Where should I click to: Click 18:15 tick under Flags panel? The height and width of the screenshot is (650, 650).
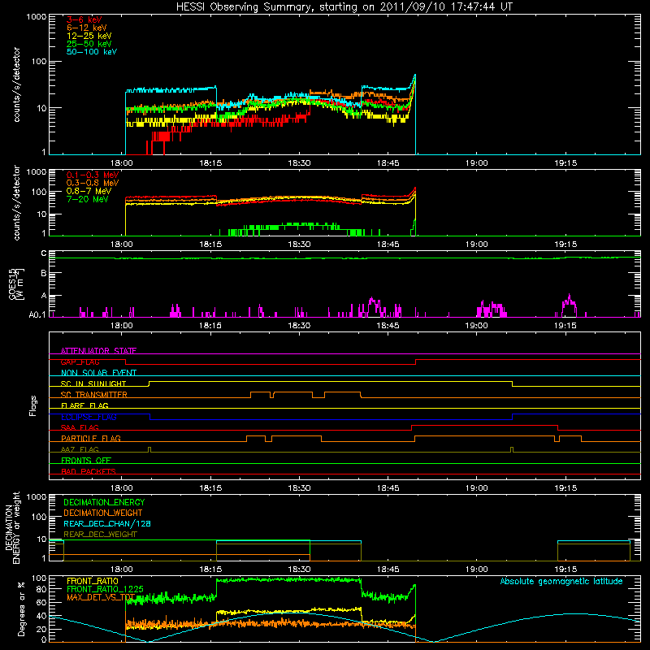click(210, 488)
